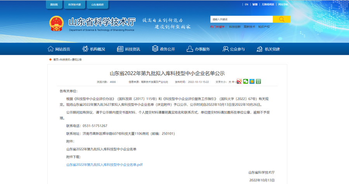Click the national emblem logo
Image resolution: width=349 pixels, height=184 pixels.
(57, 23)
